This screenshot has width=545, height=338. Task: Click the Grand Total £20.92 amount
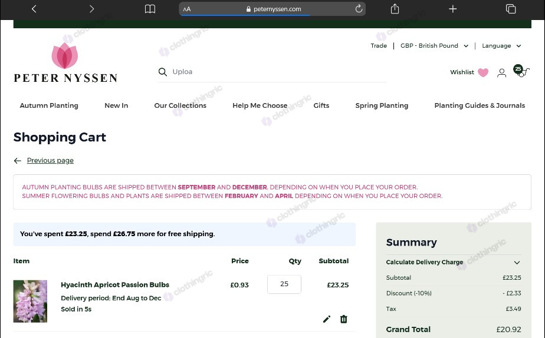[508, 329]
